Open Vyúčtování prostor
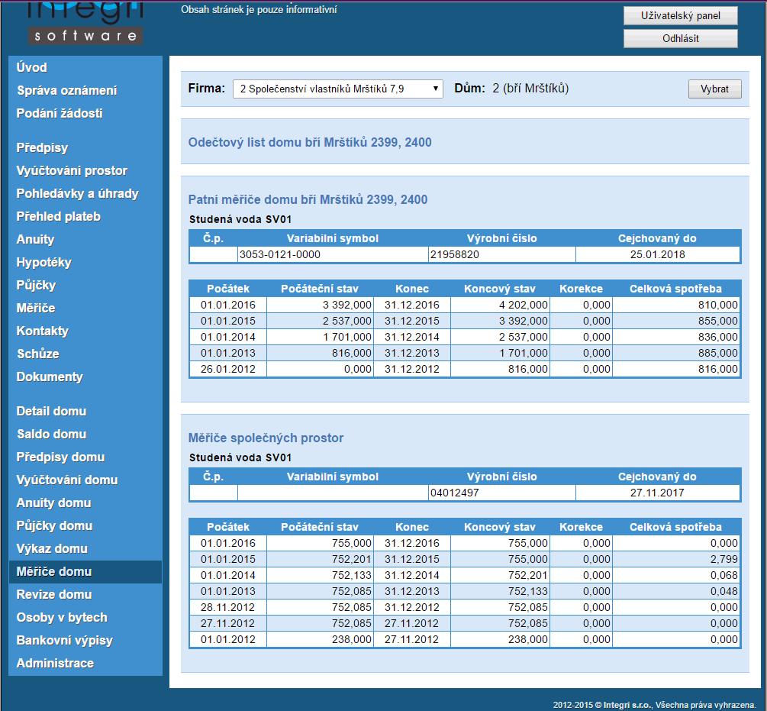The width and height of the screenshot is (767, 711). [x=72, y=171]
